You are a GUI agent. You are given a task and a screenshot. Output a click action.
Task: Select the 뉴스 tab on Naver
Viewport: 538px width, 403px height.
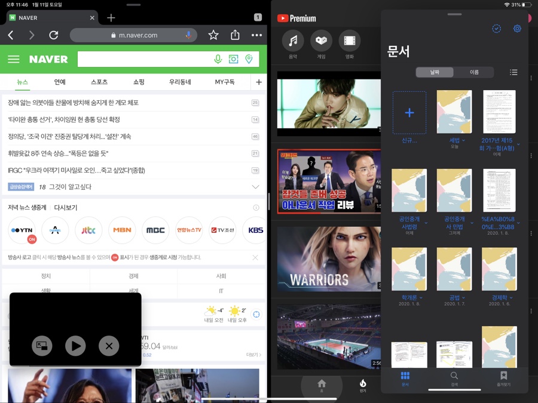point(22,82)
